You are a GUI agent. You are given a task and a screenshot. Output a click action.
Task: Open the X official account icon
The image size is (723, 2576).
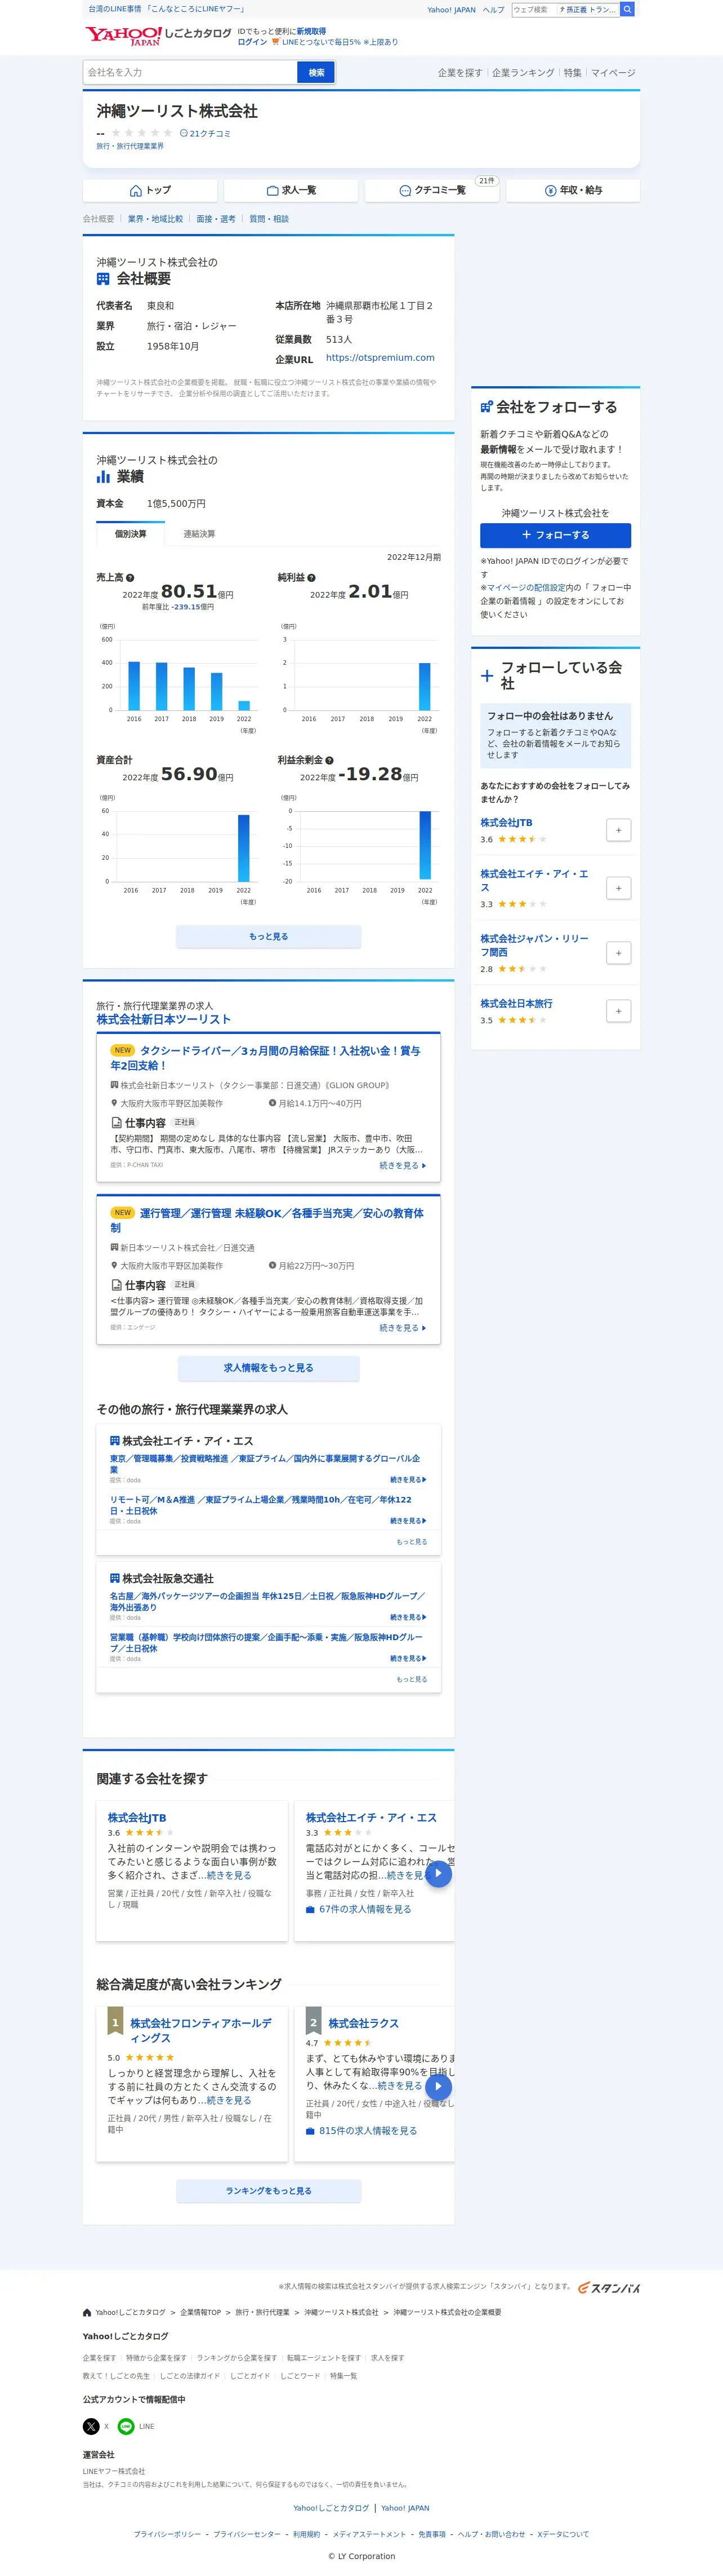point(91,2426)
